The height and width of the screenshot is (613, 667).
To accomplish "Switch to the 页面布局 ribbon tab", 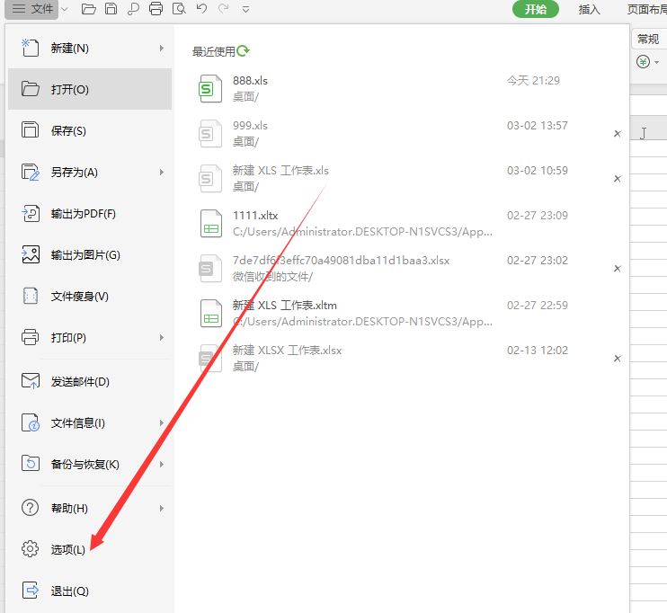I will pyautogui.click(x=646, y=9).
